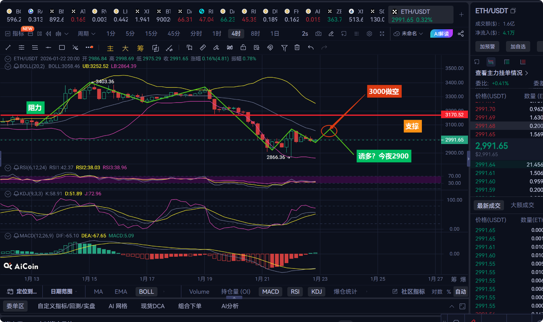The height and width of the screenshot is (322, 543).
Task: Click the 加预警 alert button
Action: coord(487,46)
